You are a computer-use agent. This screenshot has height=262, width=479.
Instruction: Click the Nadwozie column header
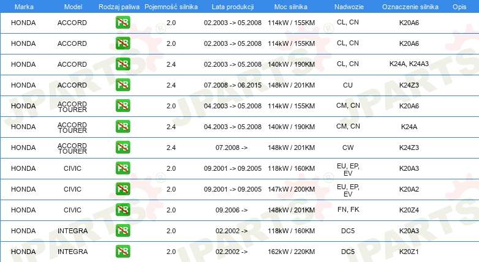[349, 7]
